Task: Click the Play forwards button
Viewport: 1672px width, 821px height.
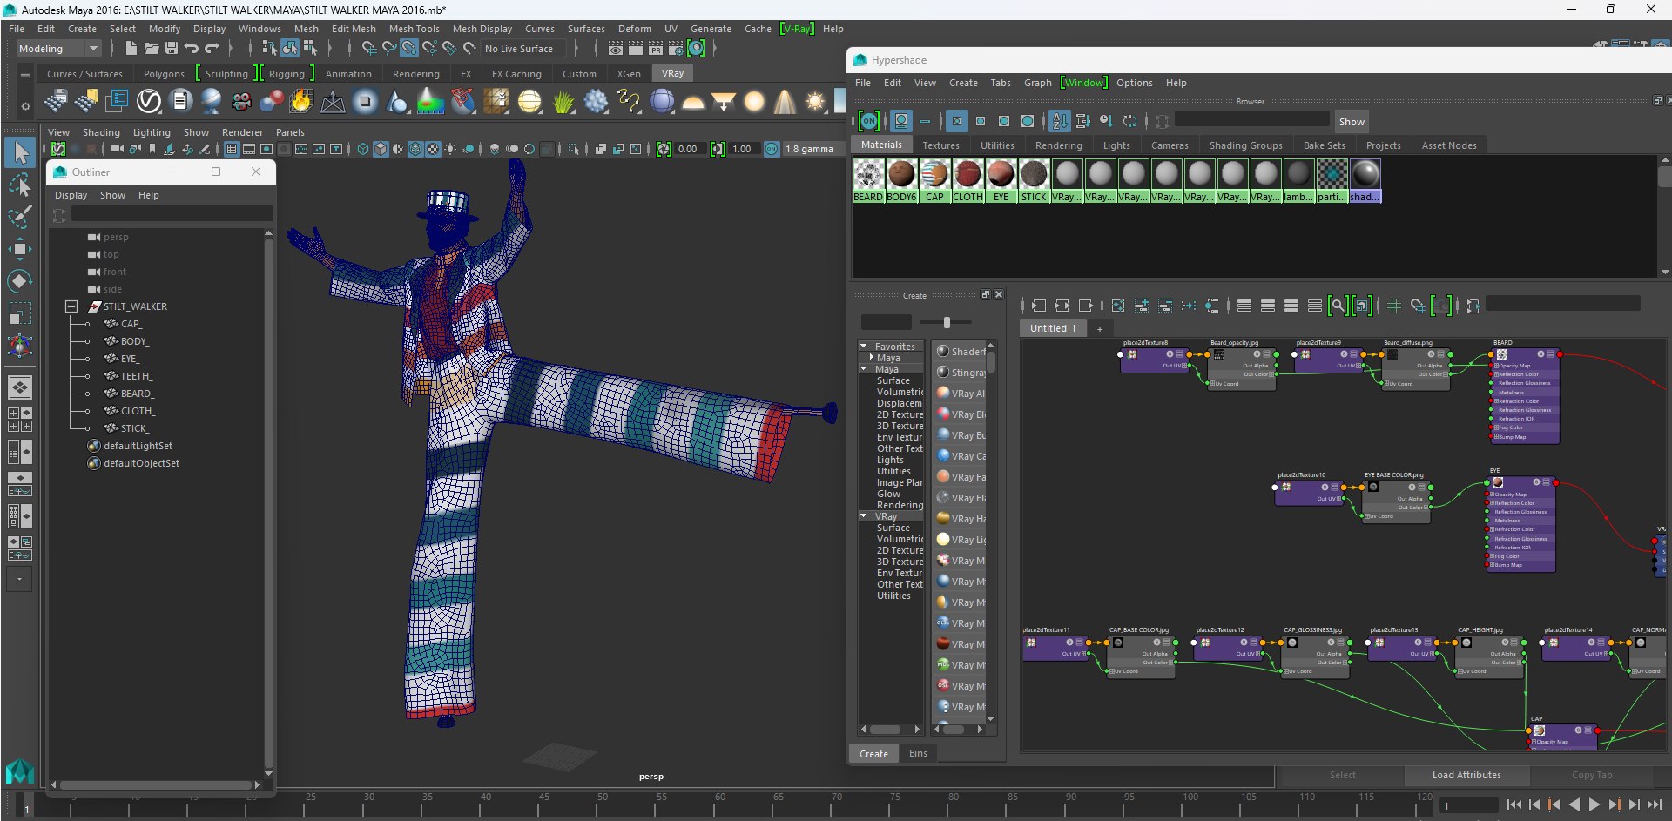Action: (1594, 805)
